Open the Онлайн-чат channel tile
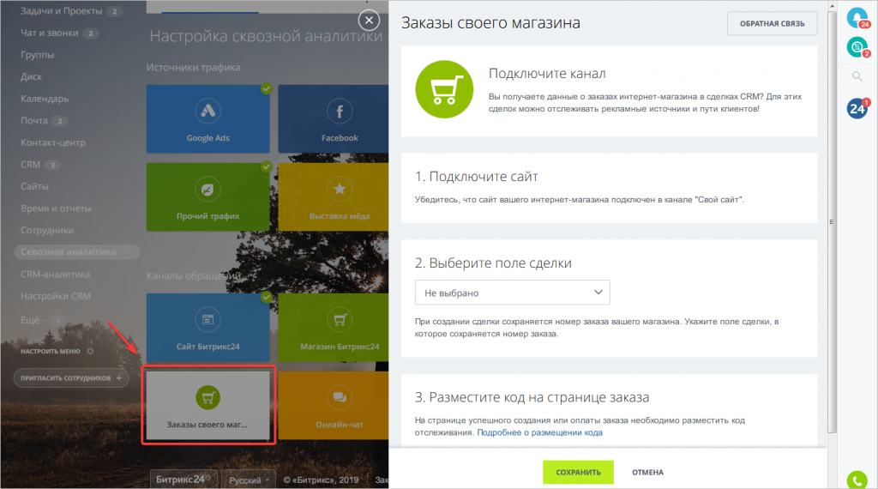878x489 pixels. click(x=334, y=405)
